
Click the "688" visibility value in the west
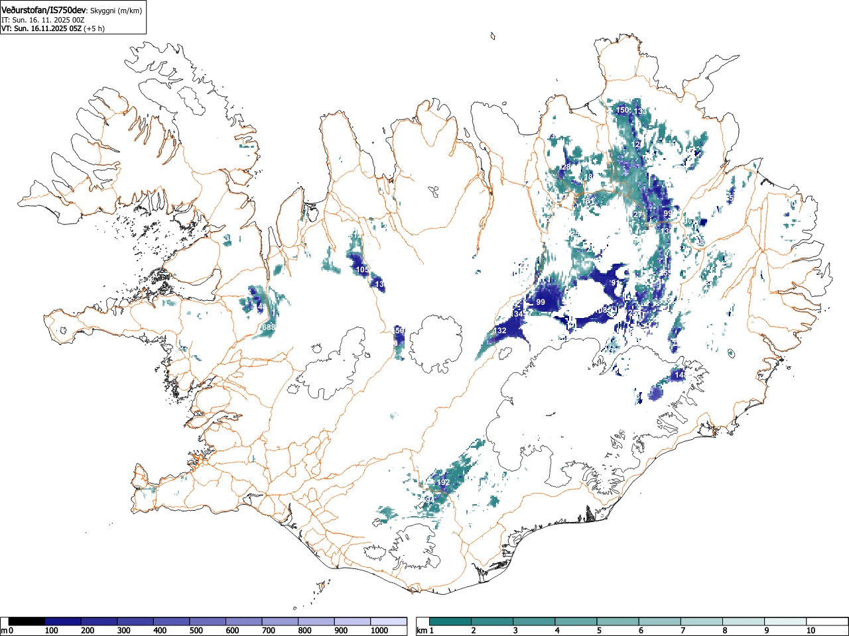[x=269, y=327]
